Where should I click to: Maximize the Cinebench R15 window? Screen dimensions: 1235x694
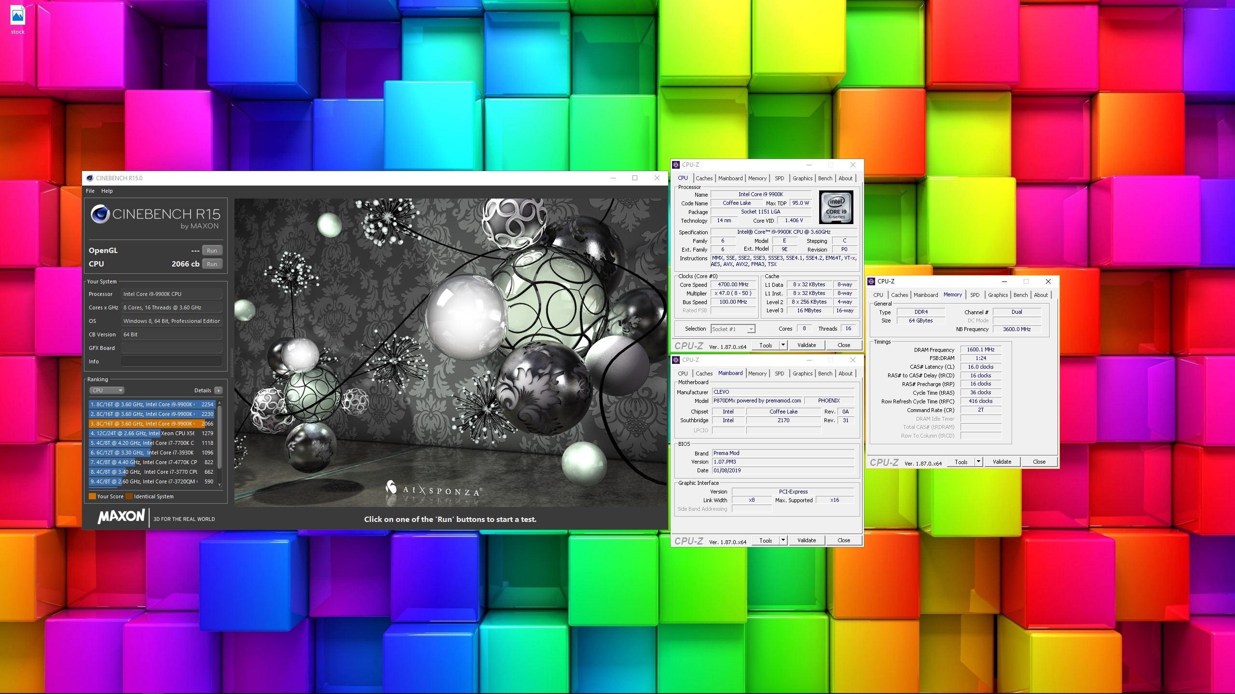point(635,178)
